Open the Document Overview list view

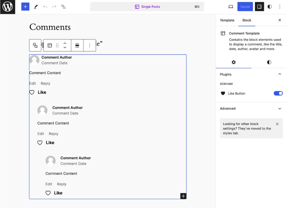coord(63,7)
